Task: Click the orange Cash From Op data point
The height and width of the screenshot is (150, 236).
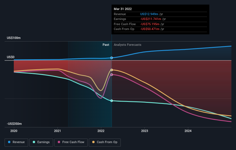Action: click(x=112, y=70)
